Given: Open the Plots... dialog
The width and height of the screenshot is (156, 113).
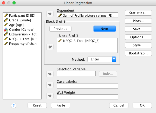Looking at the screenshot, I should [138, 21].
